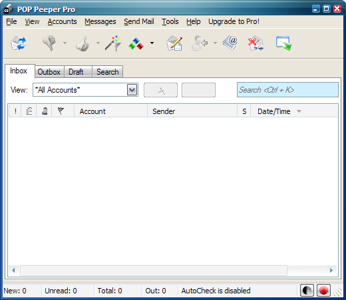This screenshot has width=346, height=300.
Task: Select the Inbox tab
Action: pos(19,71)
